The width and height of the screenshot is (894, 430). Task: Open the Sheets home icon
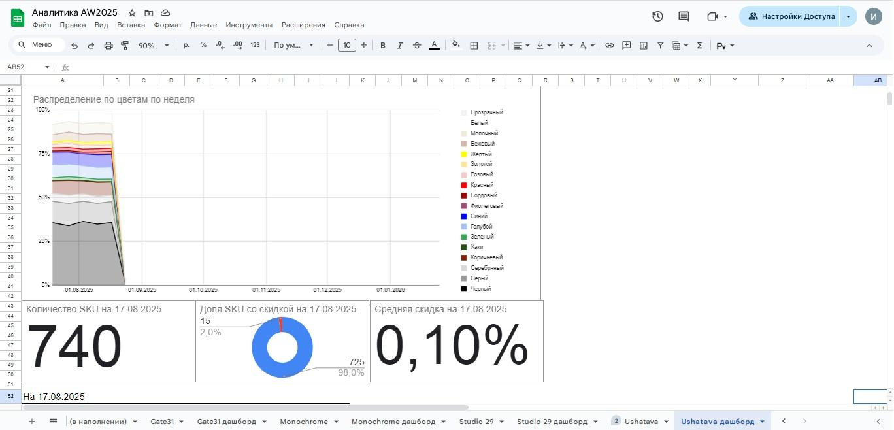(18, 18)
